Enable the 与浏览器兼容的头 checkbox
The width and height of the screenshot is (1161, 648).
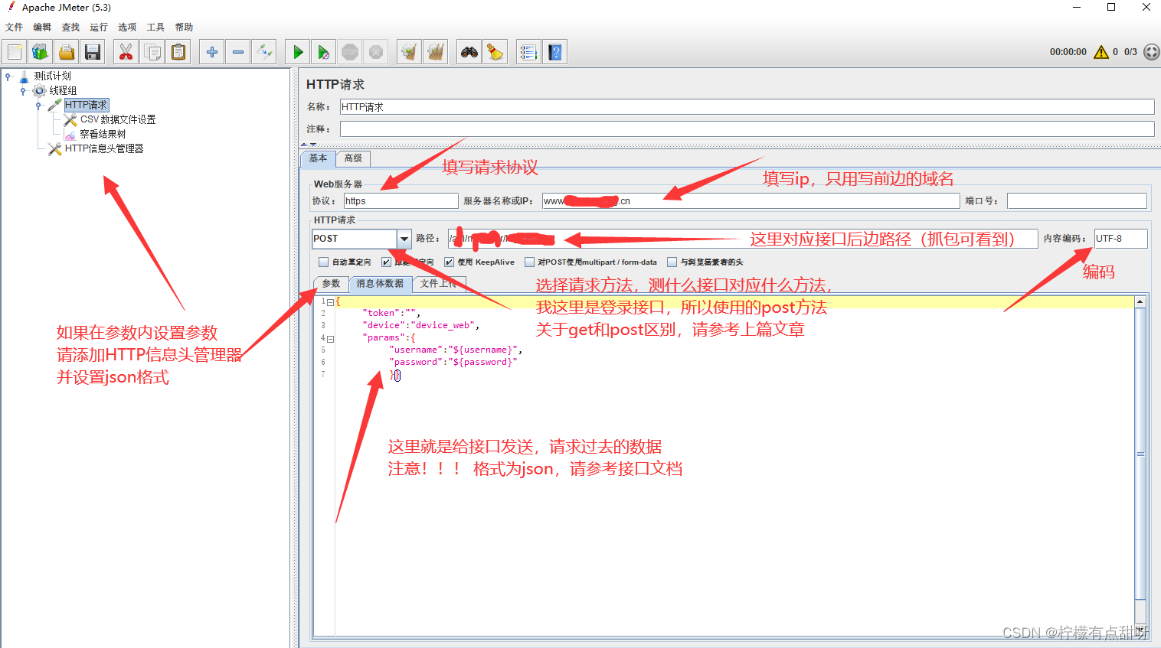pyautogui.click(x=672, y=262)
